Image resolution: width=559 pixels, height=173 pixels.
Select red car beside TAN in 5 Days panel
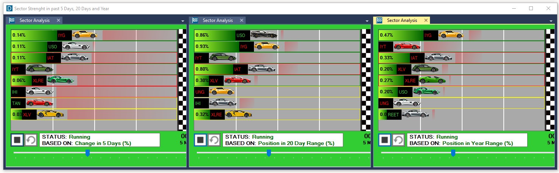40,103
